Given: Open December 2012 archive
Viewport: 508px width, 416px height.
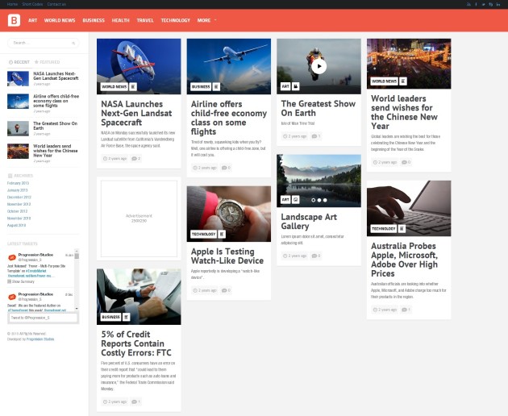Looking at the screenshot, I should coord(19,197).
